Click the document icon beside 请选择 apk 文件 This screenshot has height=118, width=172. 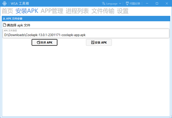point(4,25)
